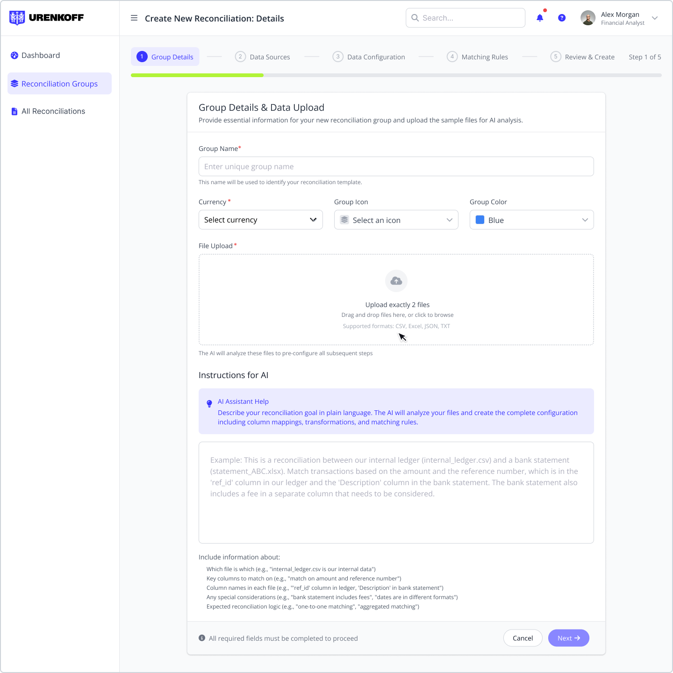Click the Reconciliation Groups layers icon
The image size is (673, 673).
14,84
